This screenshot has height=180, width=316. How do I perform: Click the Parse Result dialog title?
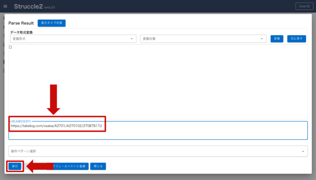[x=21, y=23]
